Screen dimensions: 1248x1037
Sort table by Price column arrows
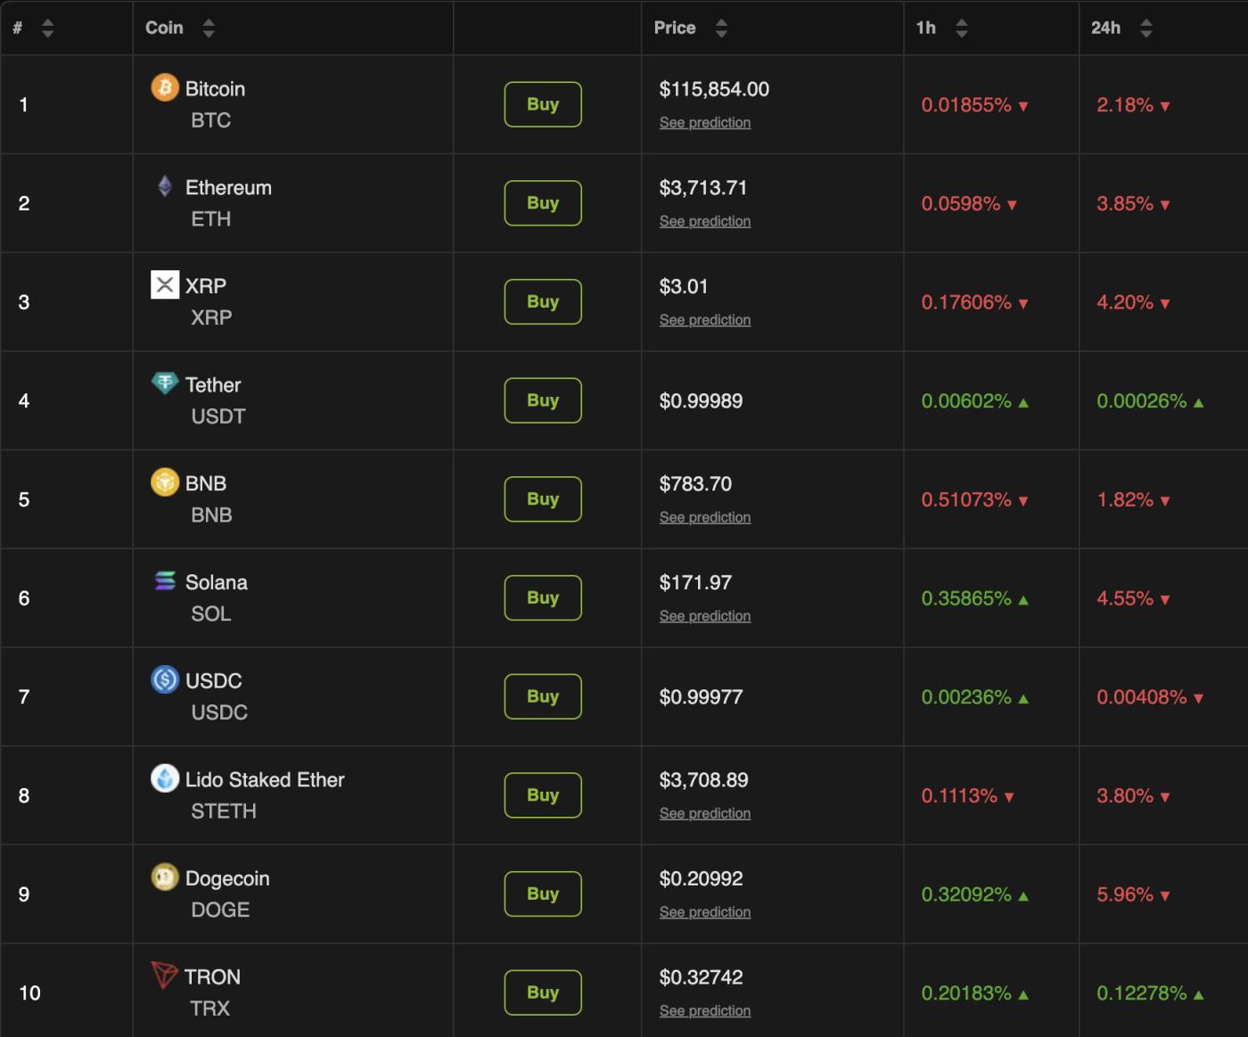[x=721, y=29]
